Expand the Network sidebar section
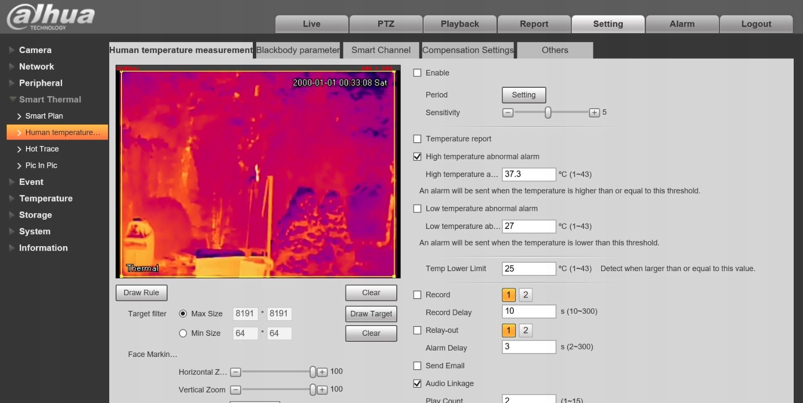This screenshot has height=403, width=803. (36, 67)
